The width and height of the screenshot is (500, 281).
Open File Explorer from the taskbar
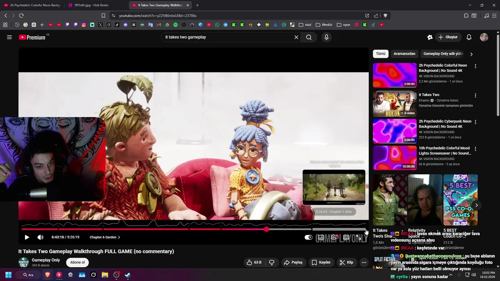[x=105, y=275]
